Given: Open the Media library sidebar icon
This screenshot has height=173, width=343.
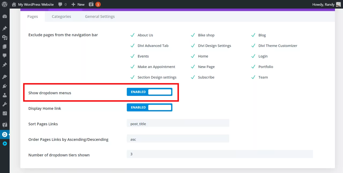Looking at the screenshot, I should (5, 37).
